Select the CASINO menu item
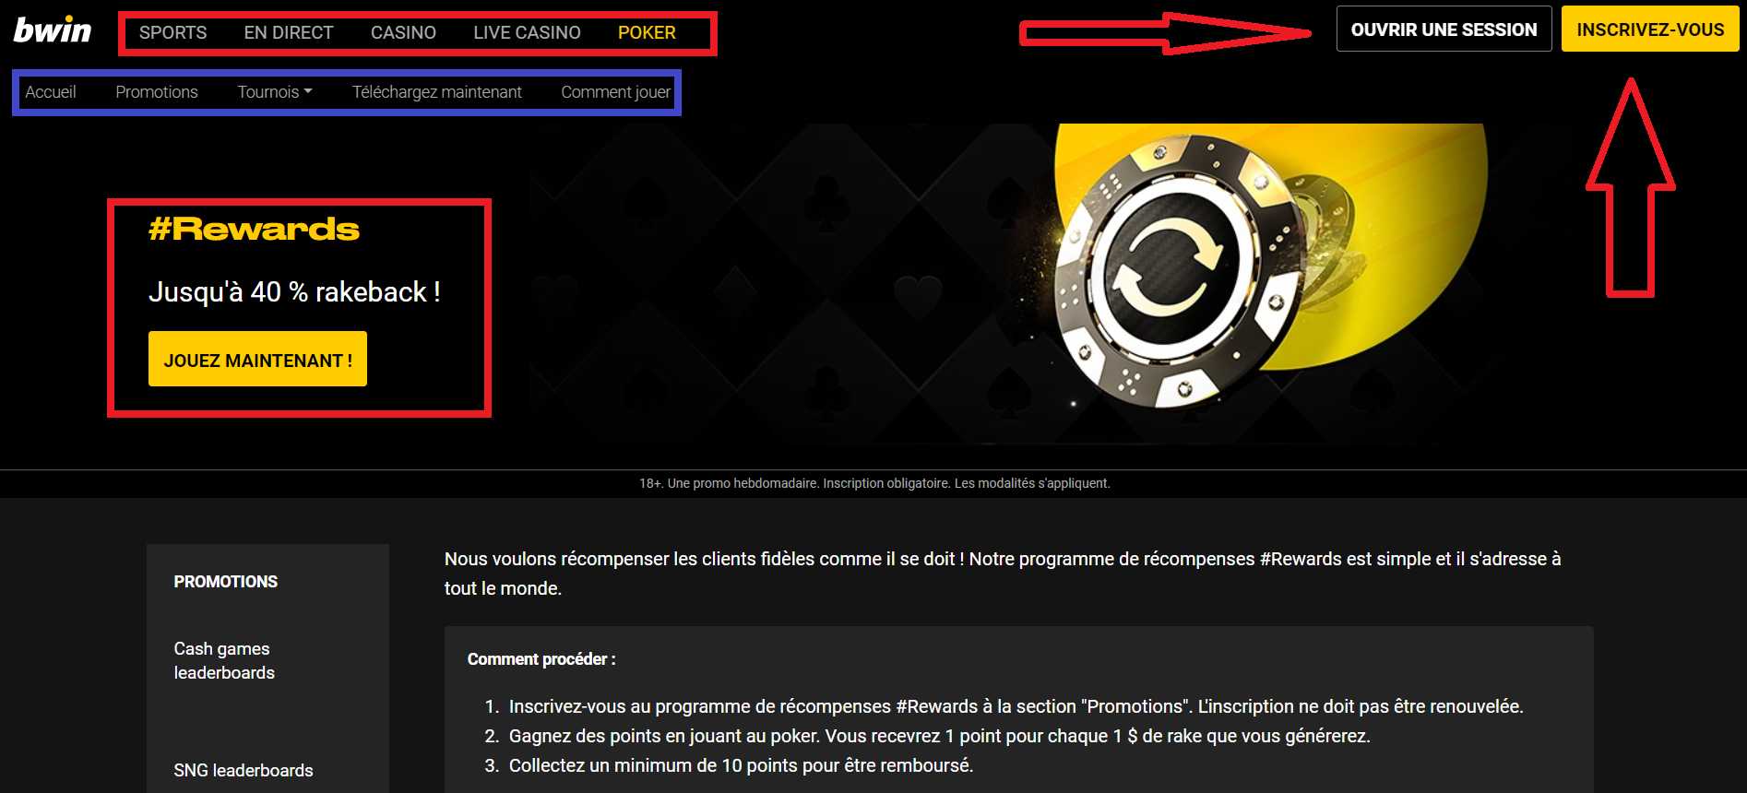Viewport: 1747px width, 793px height. coord(403,32)
